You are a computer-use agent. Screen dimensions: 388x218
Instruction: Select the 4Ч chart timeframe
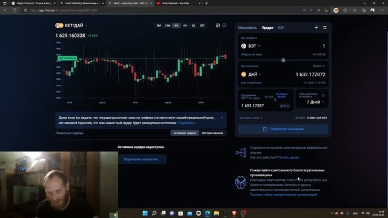[x=185, y=25]
